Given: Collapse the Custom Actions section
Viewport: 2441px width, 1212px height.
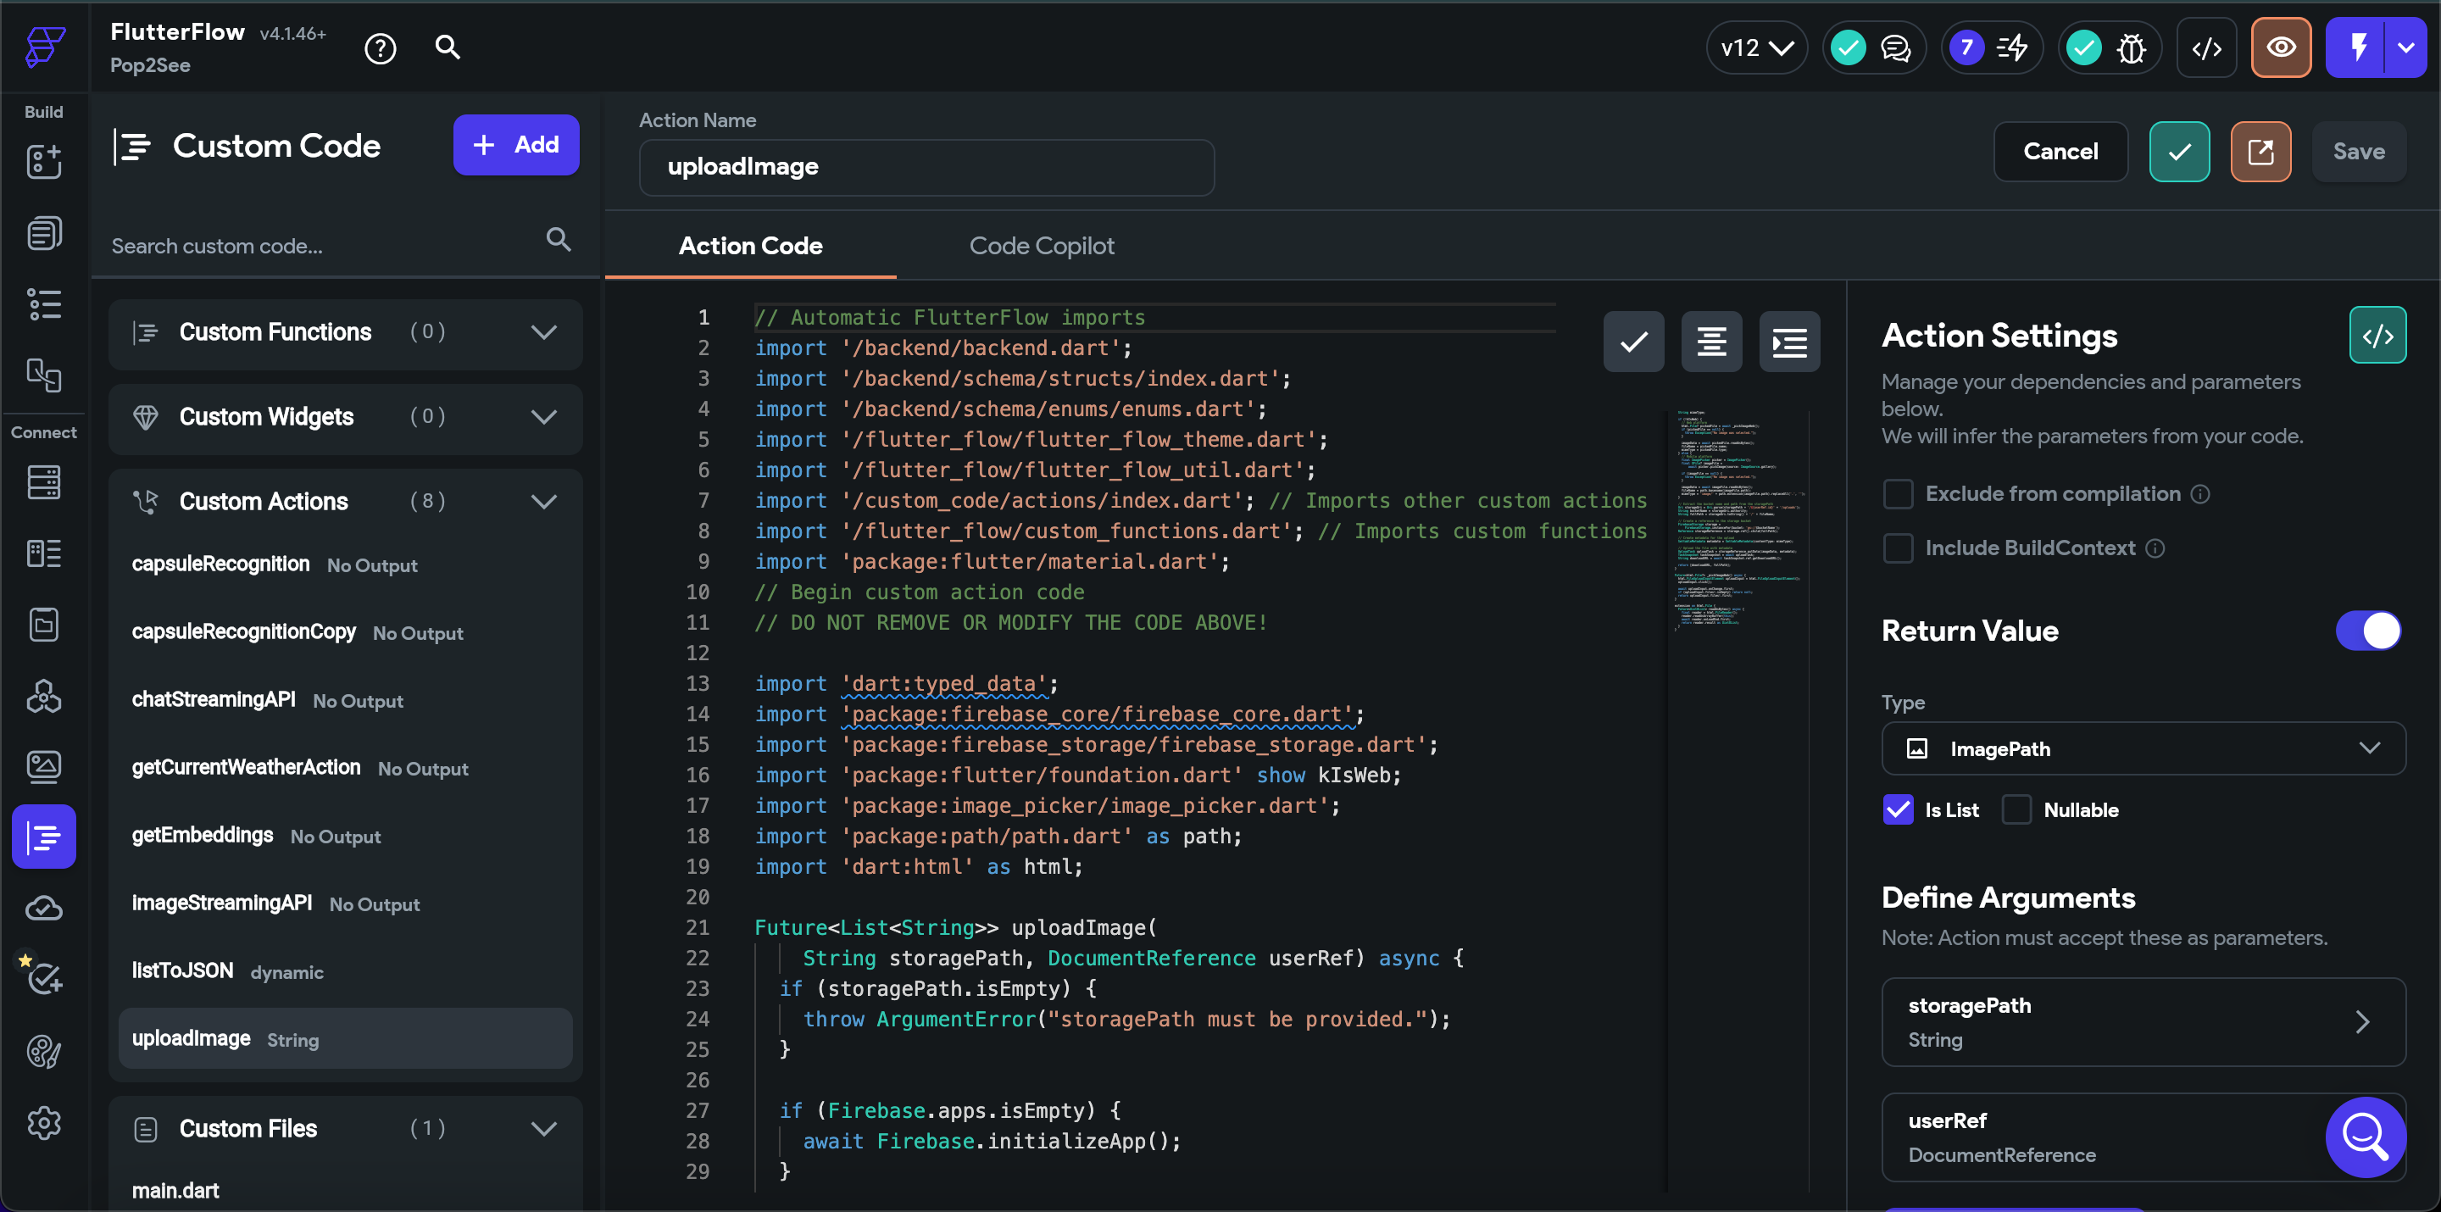Looking at the screenshot, I should point(544,501).
